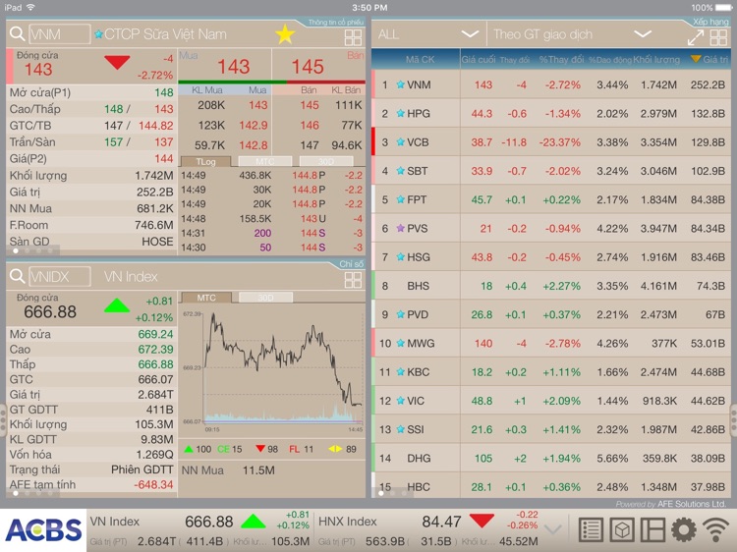Toggle the star next to VNM in ranking
737x552 pixels.
pos(401,84)
